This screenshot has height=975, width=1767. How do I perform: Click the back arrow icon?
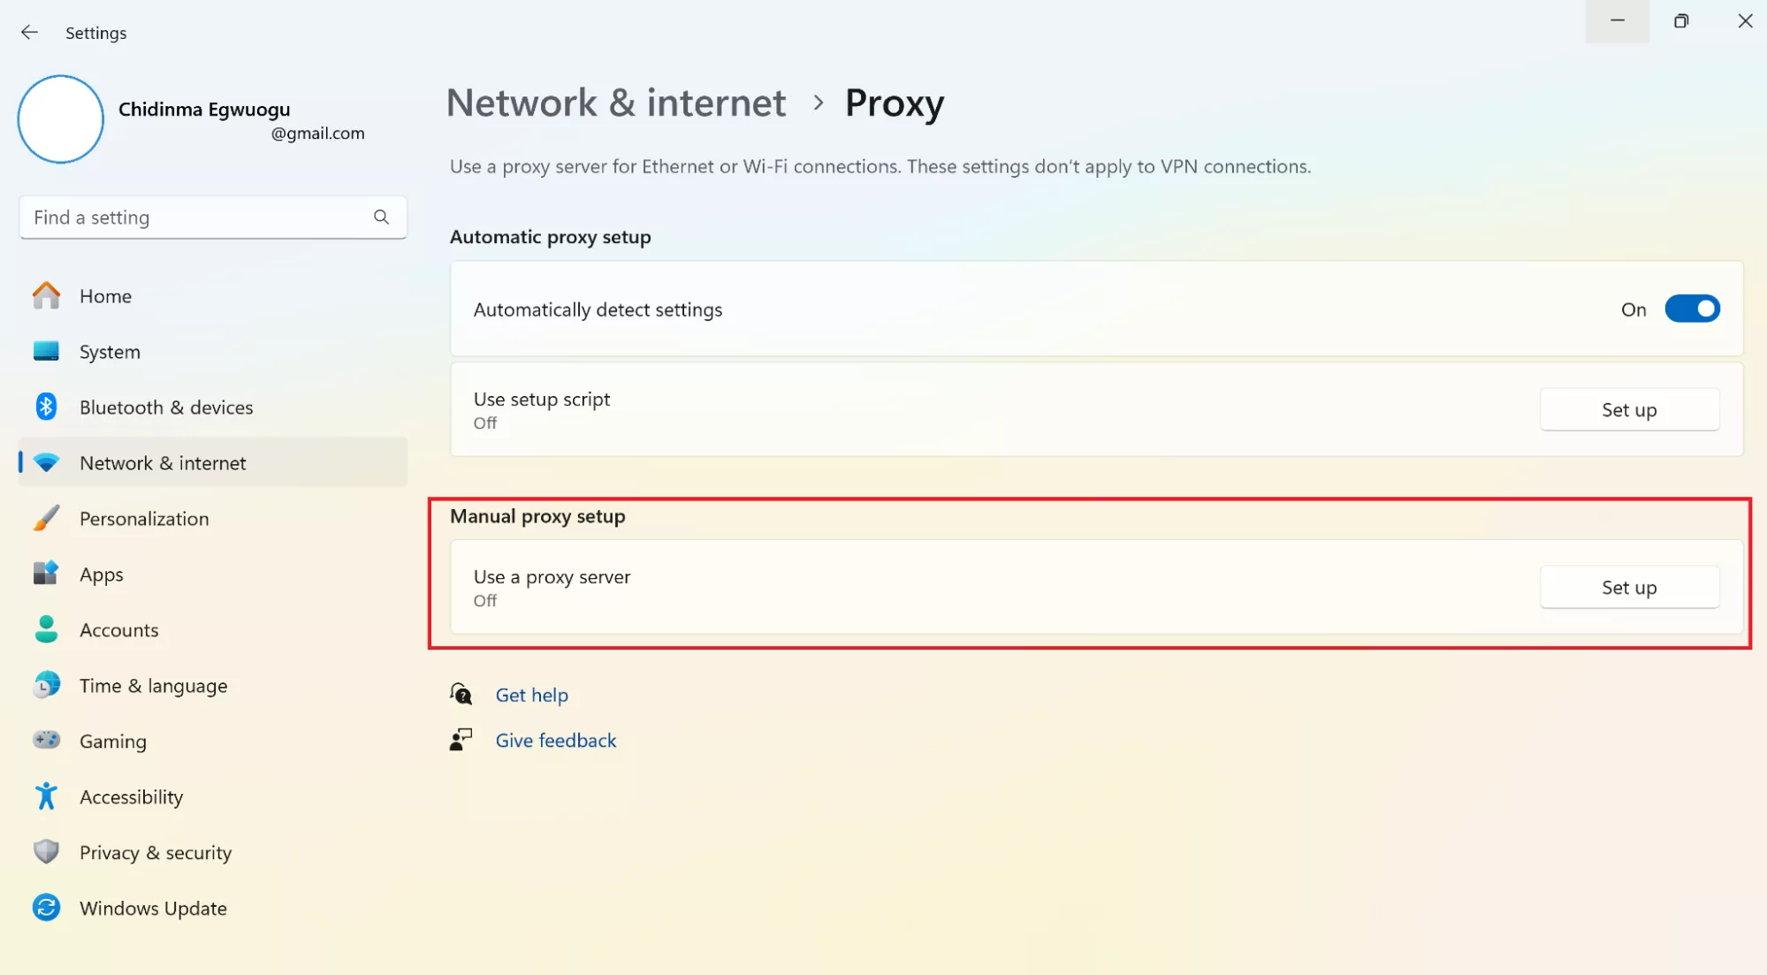pyautogui.click(x=29, y=33)
